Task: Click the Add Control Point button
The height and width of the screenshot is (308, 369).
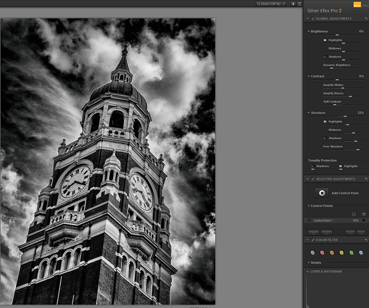Action: [322, 193]
